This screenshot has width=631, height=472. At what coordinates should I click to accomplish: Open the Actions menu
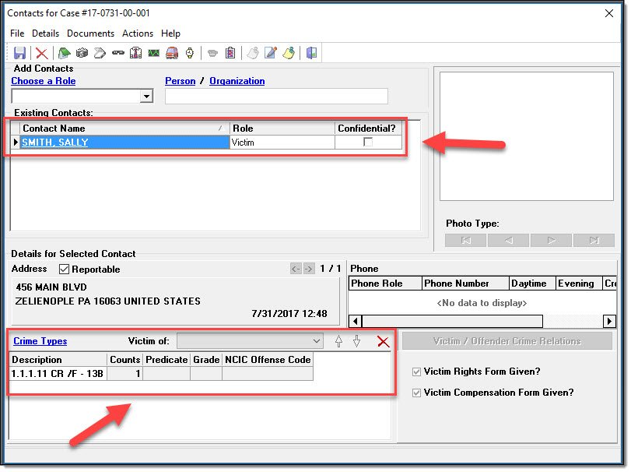(x=138, y=33)
